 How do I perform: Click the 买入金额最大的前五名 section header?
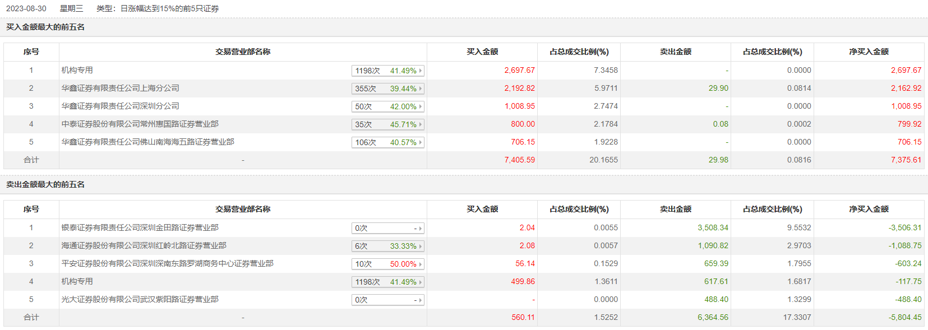45,27
